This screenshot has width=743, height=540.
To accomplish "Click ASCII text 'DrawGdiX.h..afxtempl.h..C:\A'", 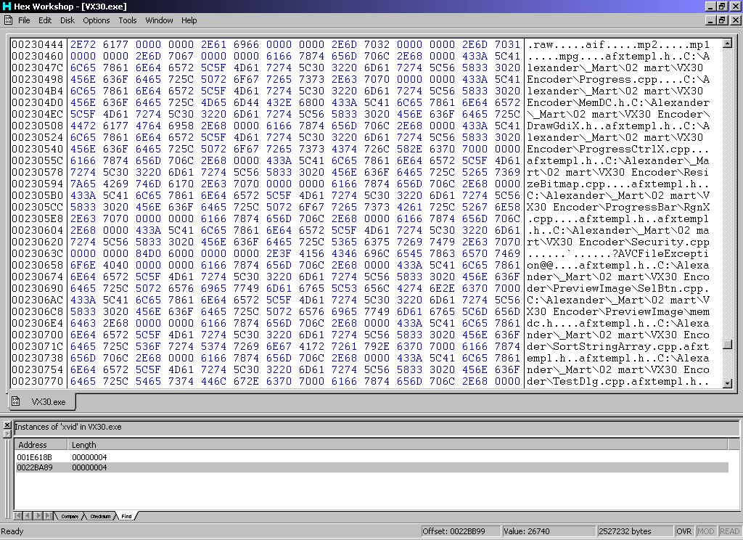I will click(x=618, y=126).
